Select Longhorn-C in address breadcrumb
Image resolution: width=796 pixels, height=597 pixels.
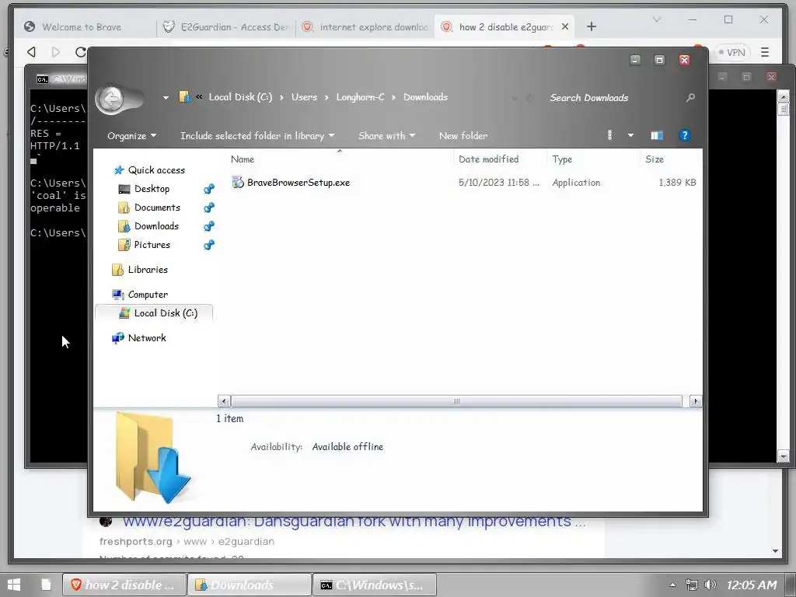pyautogui.click(x=360, y=97)
